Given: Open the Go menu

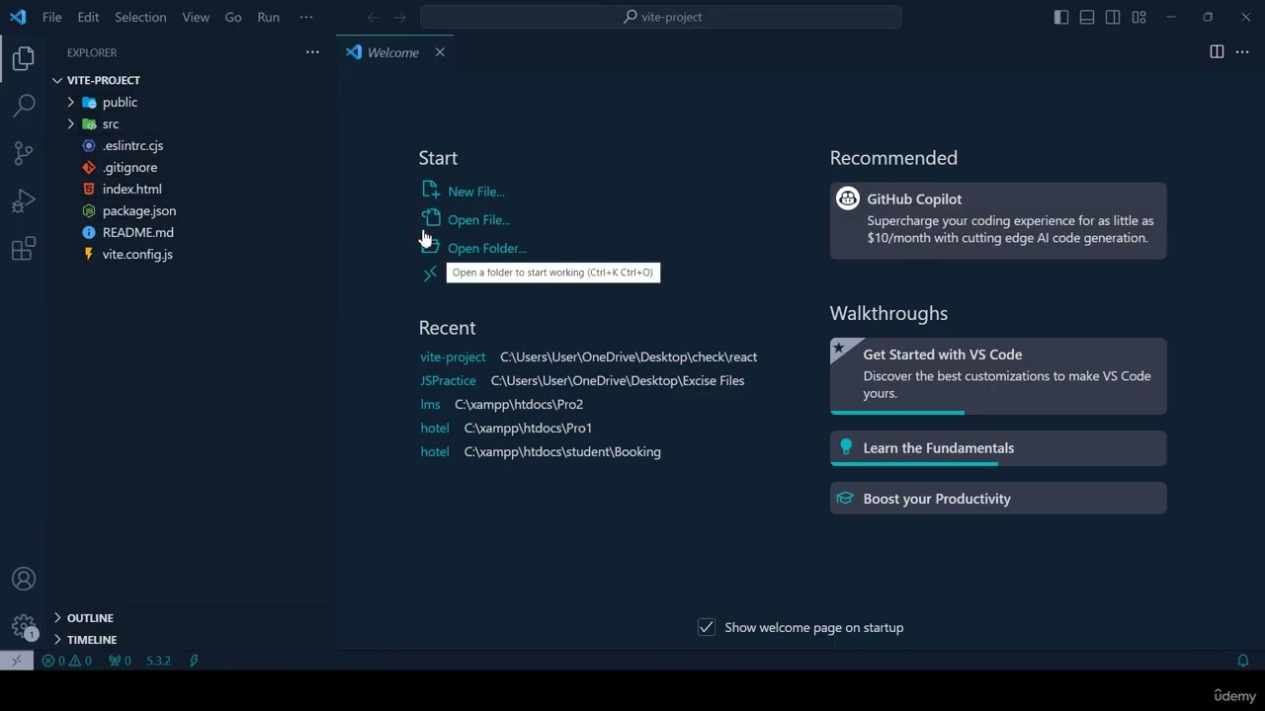Looking at the screenshot, I should pyautogui.click(x=233, y=17).
